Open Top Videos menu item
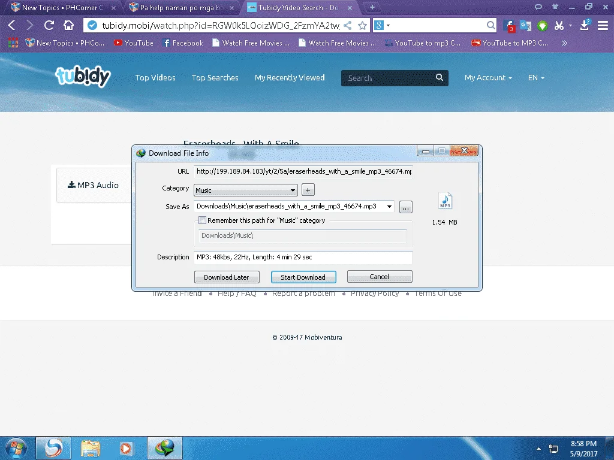This screenshot has height=460, width=614. pyautogui.click(x=155, y=77)
